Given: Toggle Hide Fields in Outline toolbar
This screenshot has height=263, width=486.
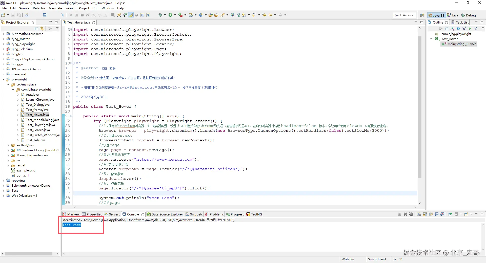Looking at the screenshot, I should point(458,29).
